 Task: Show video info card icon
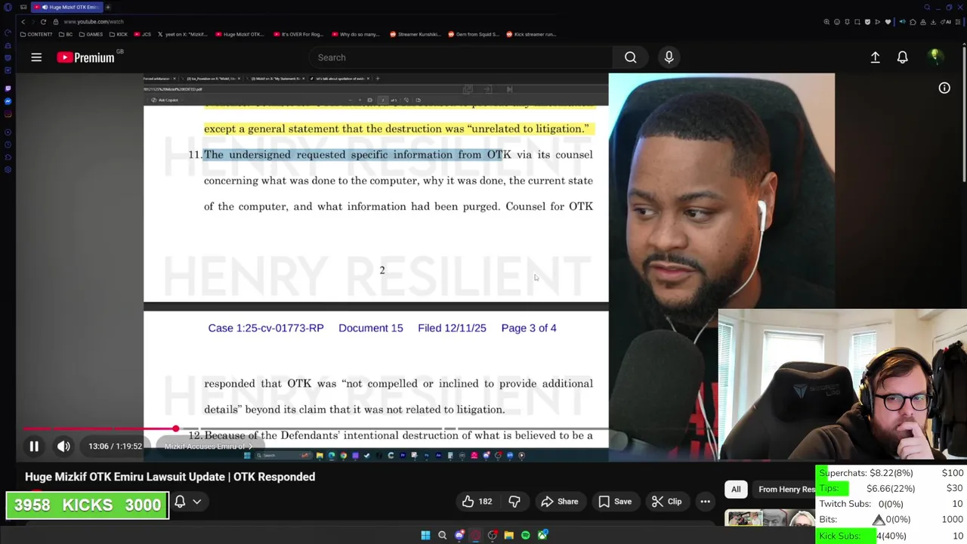click(x=944, y=88)
